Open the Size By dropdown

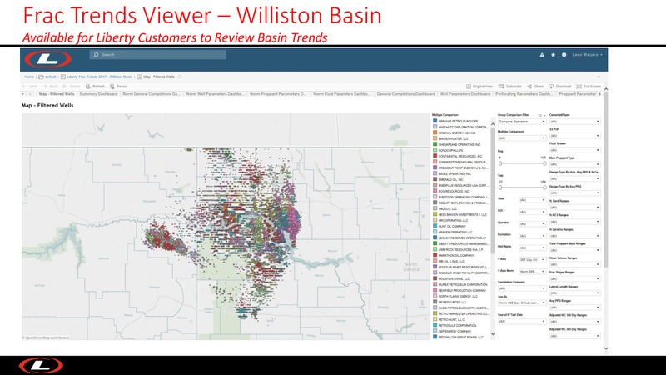[x=522, y=302]
